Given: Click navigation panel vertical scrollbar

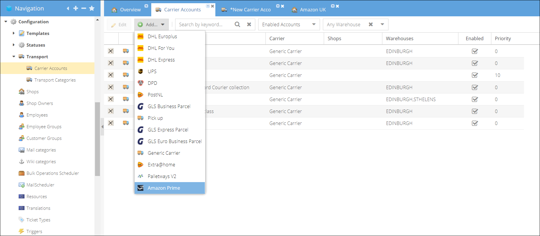Looking at the screenshot, I should [97, 139].
